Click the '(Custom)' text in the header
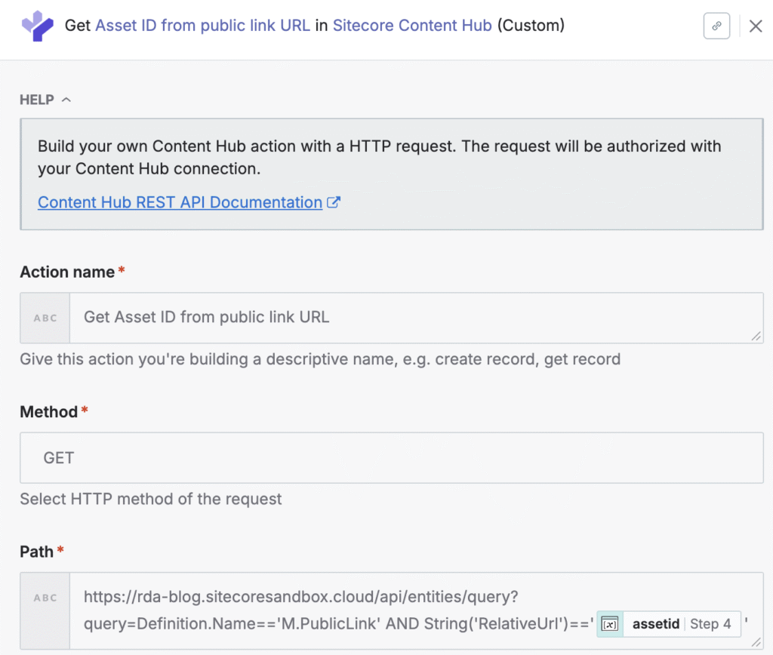 point(531,26)
